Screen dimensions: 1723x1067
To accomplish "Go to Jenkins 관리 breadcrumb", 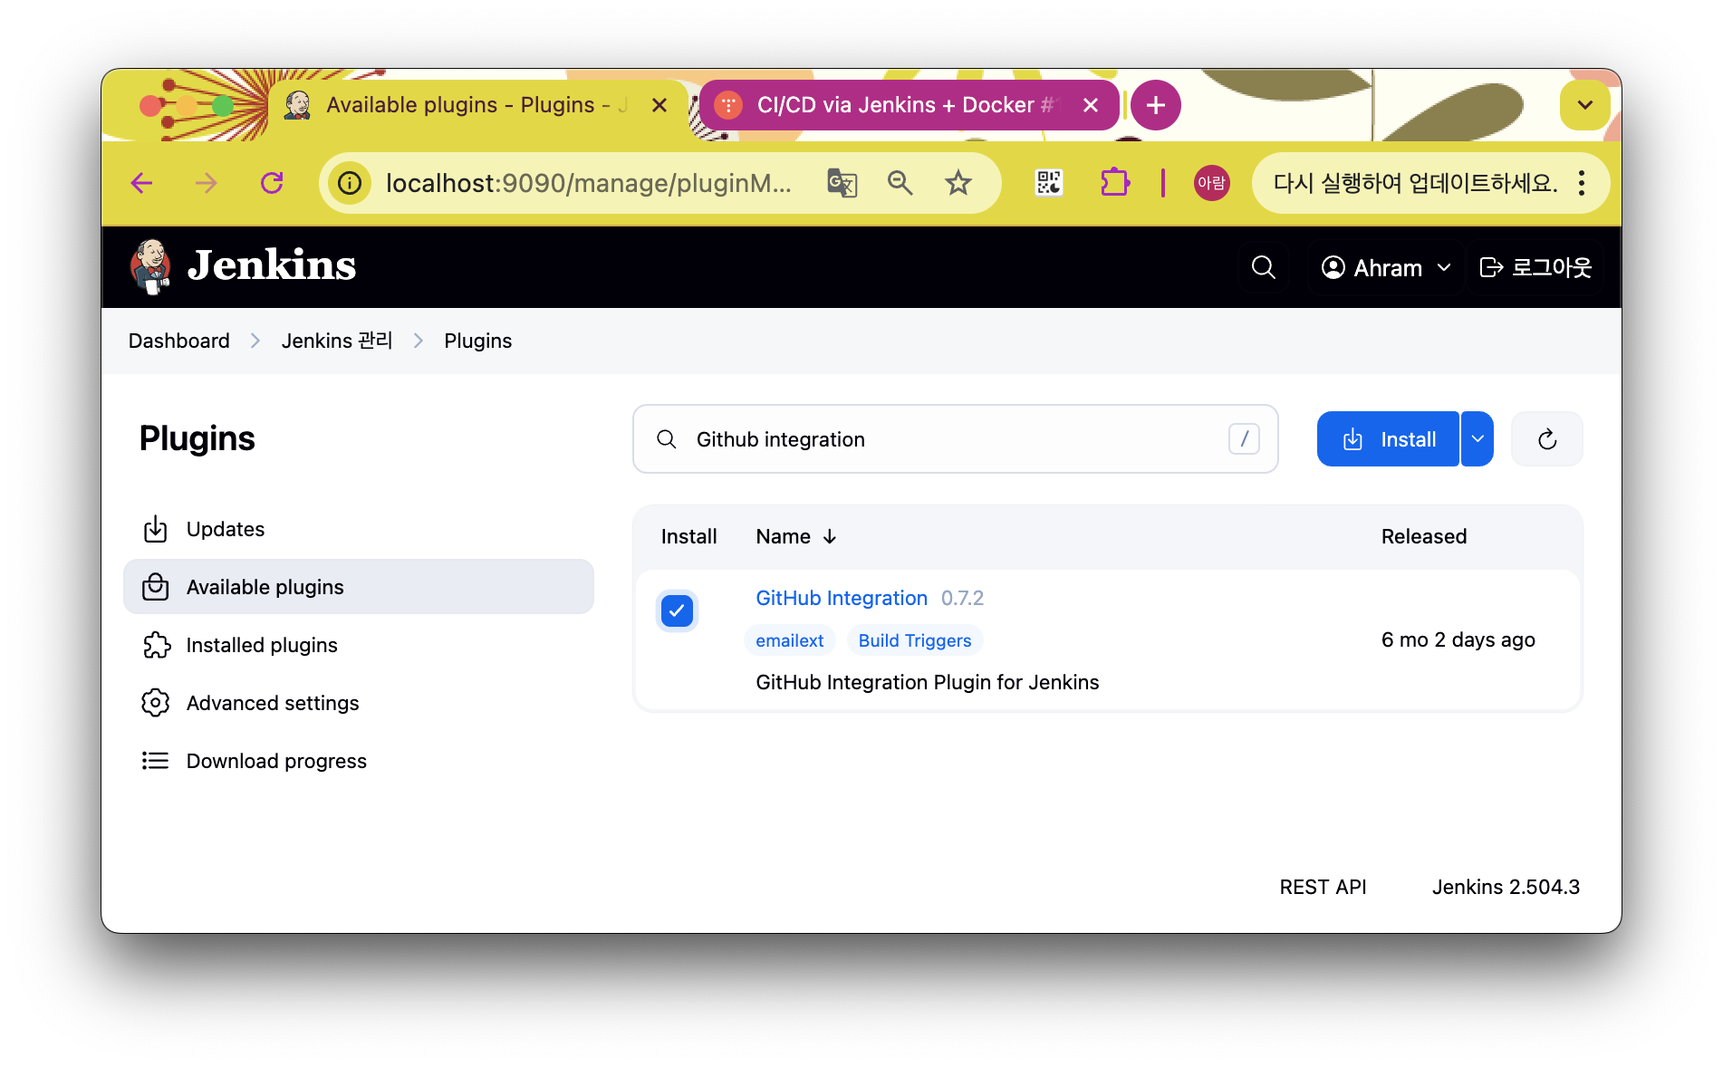I will (x=337, y=341).
